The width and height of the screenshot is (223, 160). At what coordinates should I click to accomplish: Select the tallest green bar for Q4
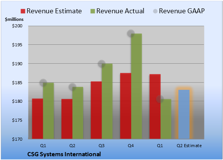[137, 86]
